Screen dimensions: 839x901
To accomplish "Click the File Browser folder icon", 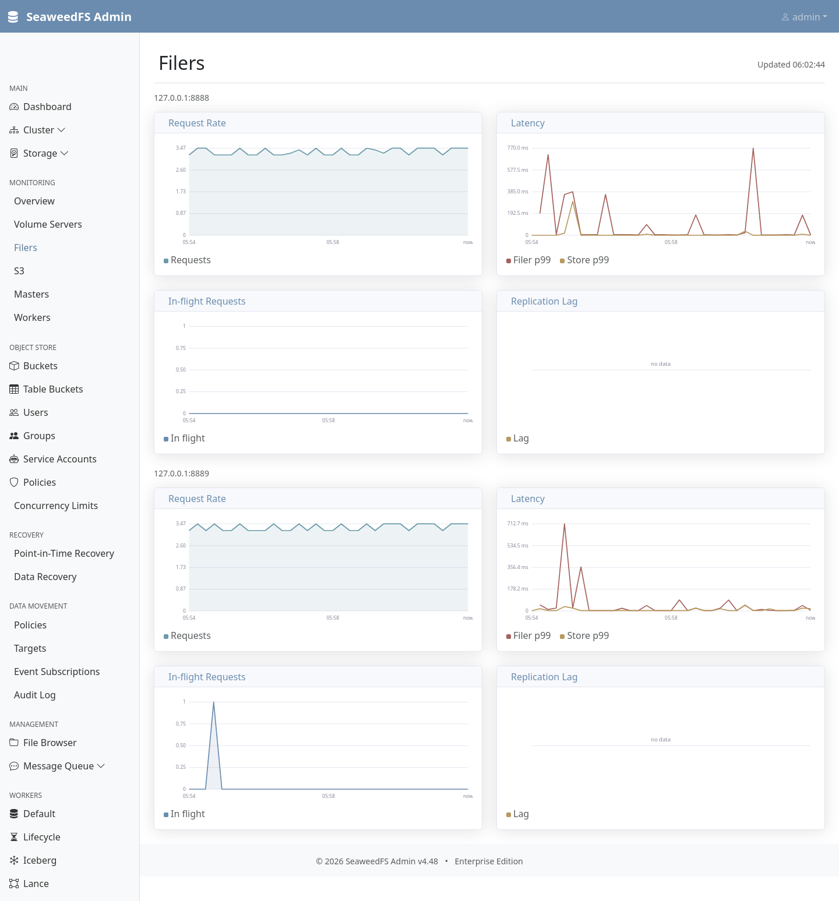I will click(14, 743).
